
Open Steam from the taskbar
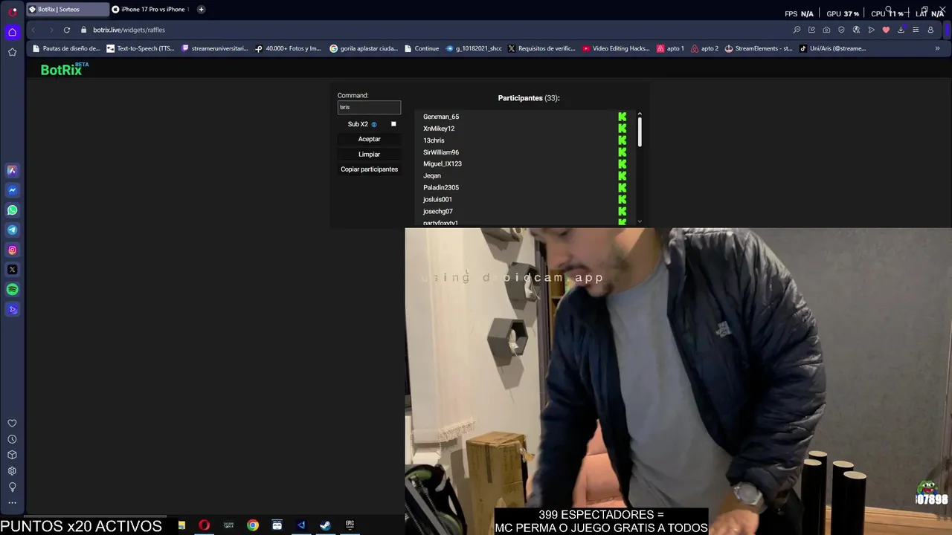click(x=325, y=525)
